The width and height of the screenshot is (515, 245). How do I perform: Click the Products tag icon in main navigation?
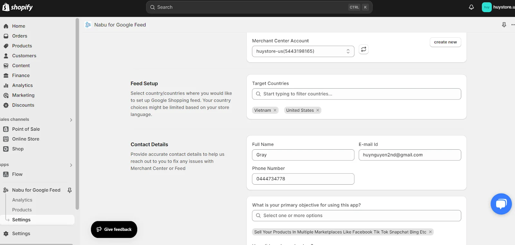tap(6, 46)
